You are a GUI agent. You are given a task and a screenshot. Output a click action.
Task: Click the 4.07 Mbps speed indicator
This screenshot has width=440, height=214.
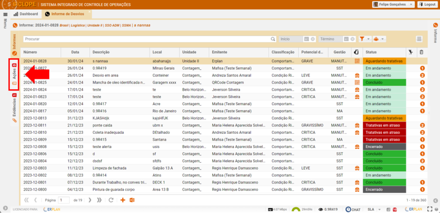tap(277, 209)
